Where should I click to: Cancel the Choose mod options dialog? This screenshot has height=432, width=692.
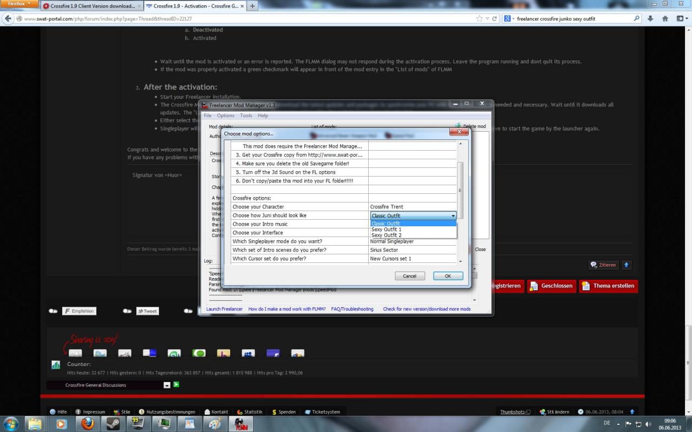click(410, 276)
